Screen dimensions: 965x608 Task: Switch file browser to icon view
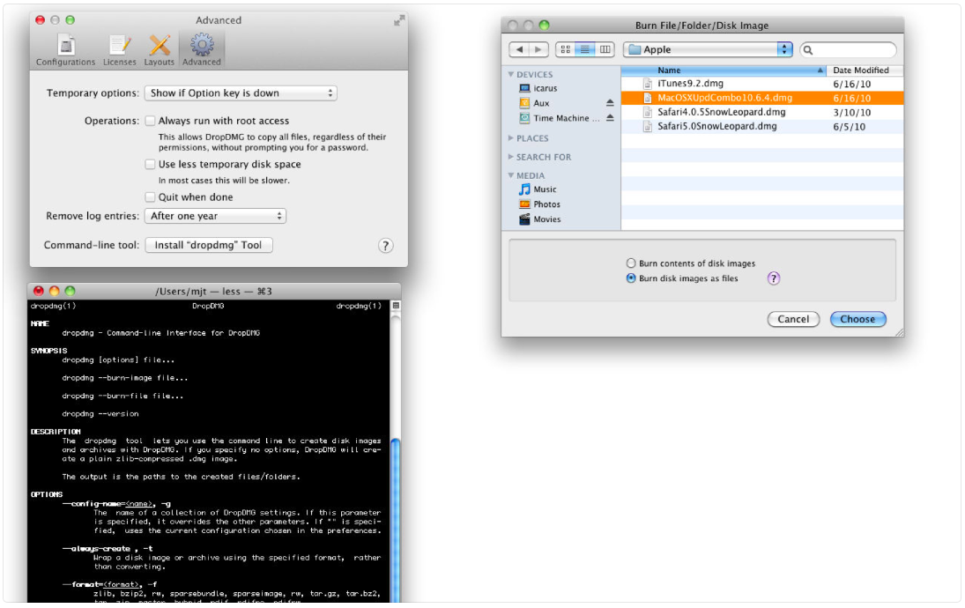pos(565,49)
